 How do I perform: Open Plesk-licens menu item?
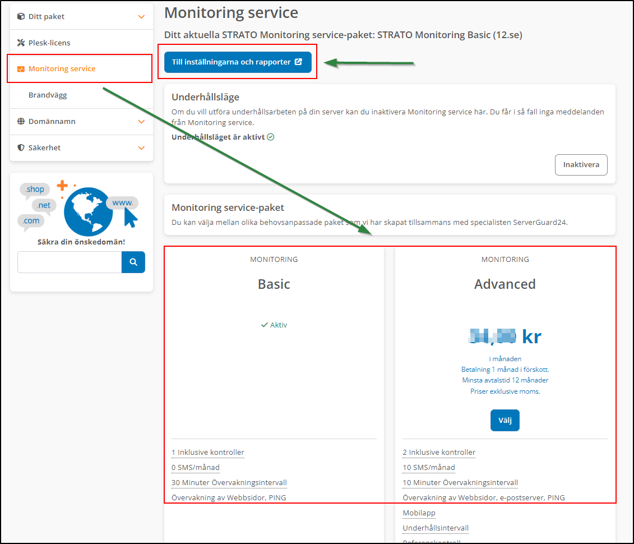click(81, 43)
